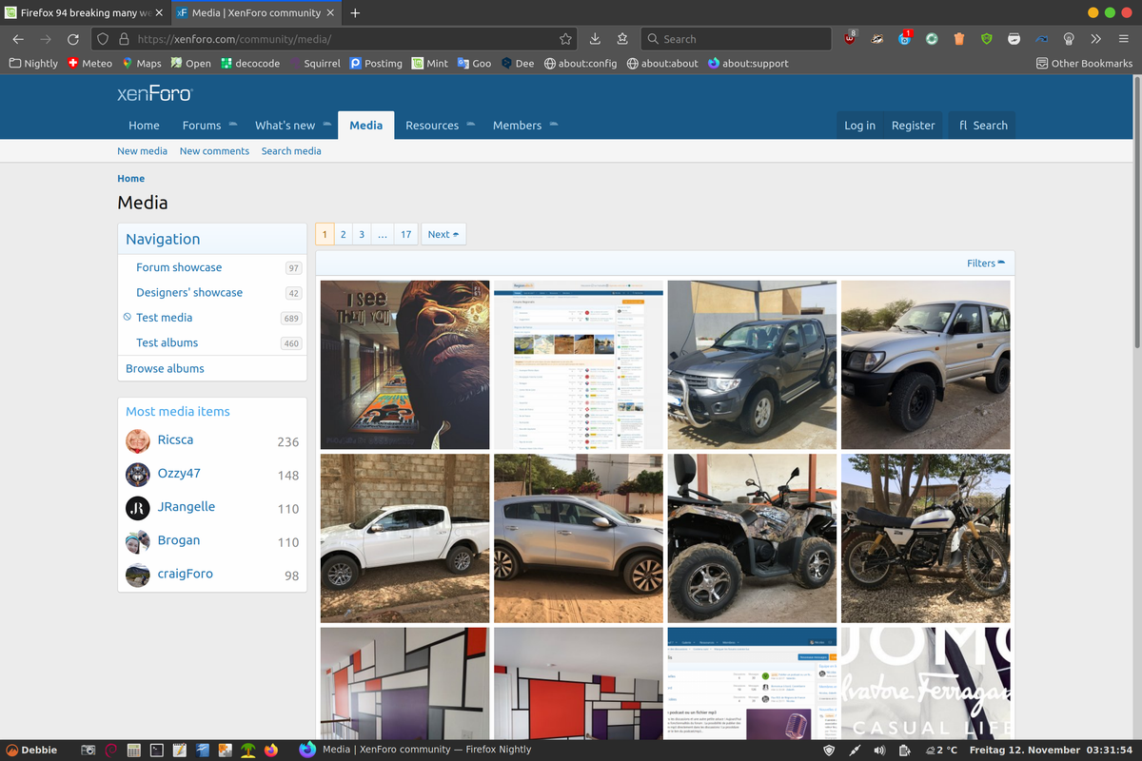The height and width of the screenshot is (761, 1142).
Task: Click the Log in button
Action: coord(859,126)
